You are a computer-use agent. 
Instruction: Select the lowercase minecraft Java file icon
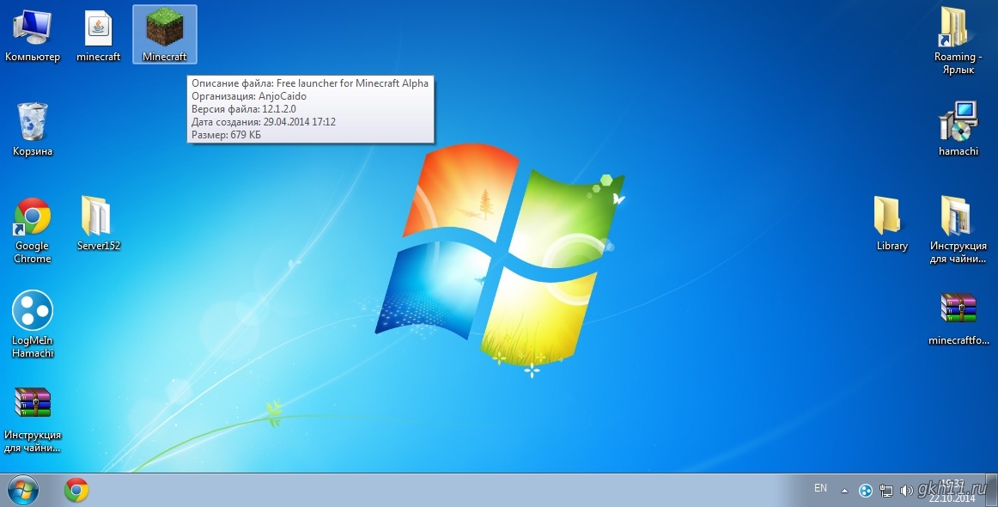pos(99,34)
